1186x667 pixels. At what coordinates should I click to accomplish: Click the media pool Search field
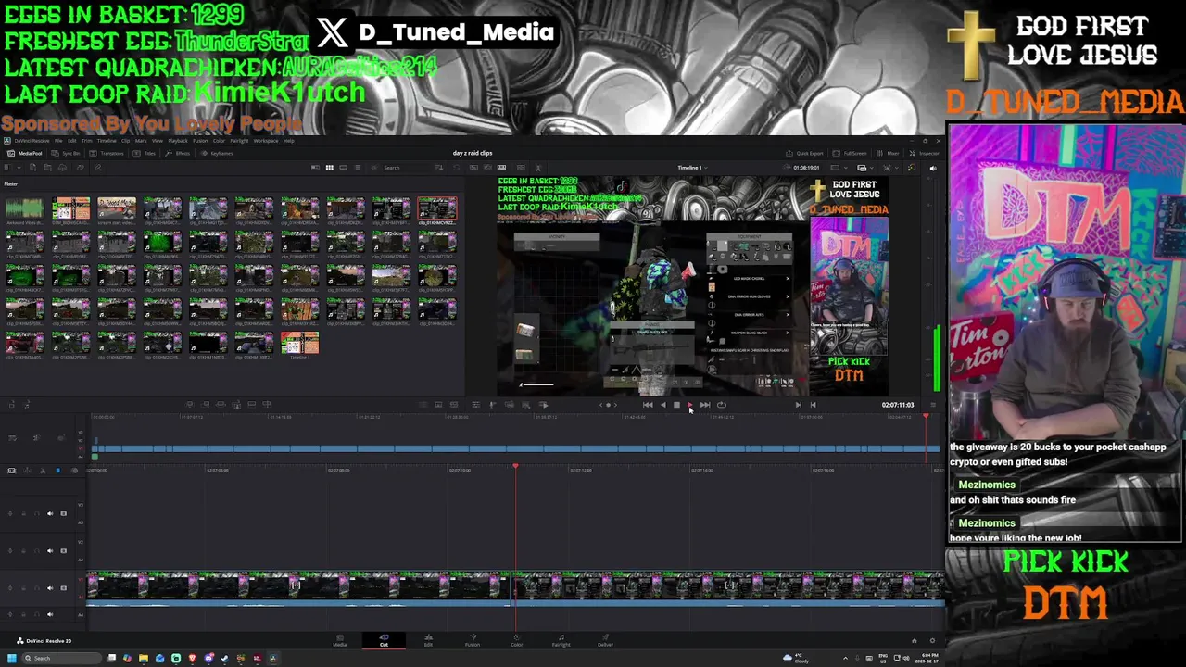(405, 168)
